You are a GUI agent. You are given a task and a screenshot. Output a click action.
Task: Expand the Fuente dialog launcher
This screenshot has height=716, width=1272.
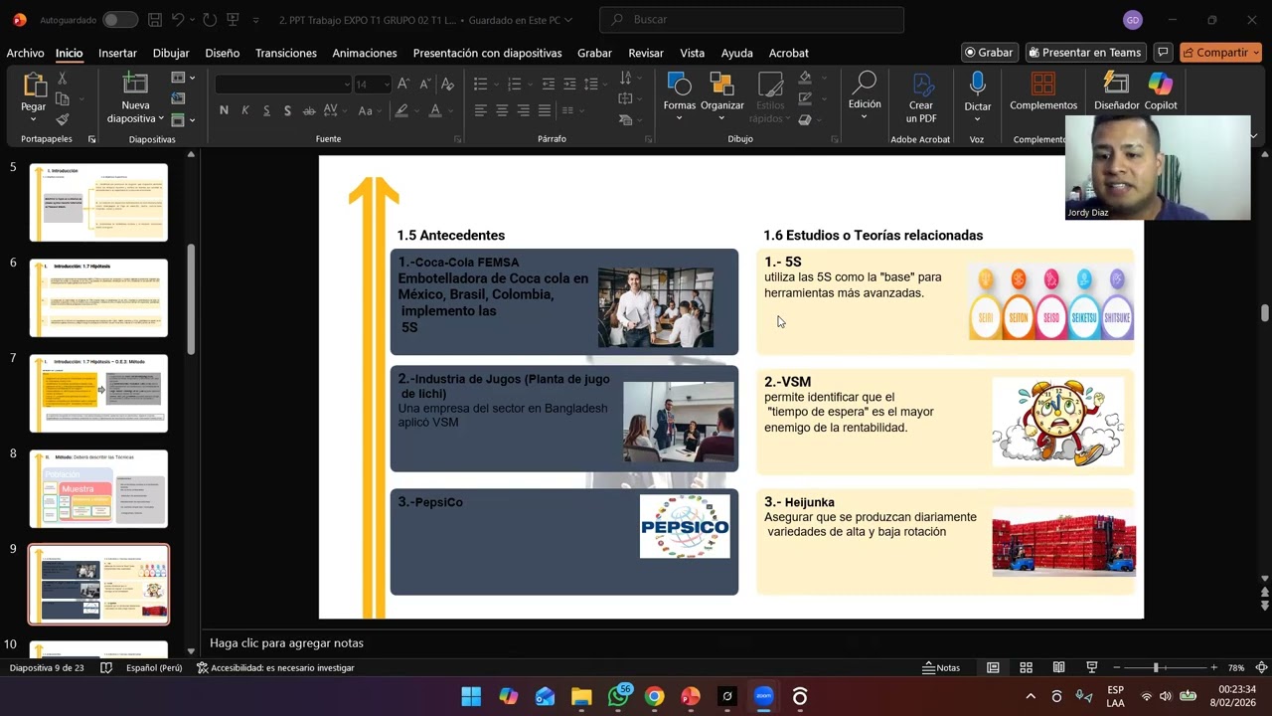(x=458, y=139)
